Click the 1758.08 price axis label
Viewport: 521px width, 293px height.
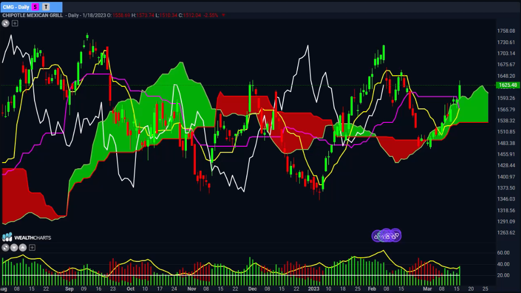pos(506,31)
